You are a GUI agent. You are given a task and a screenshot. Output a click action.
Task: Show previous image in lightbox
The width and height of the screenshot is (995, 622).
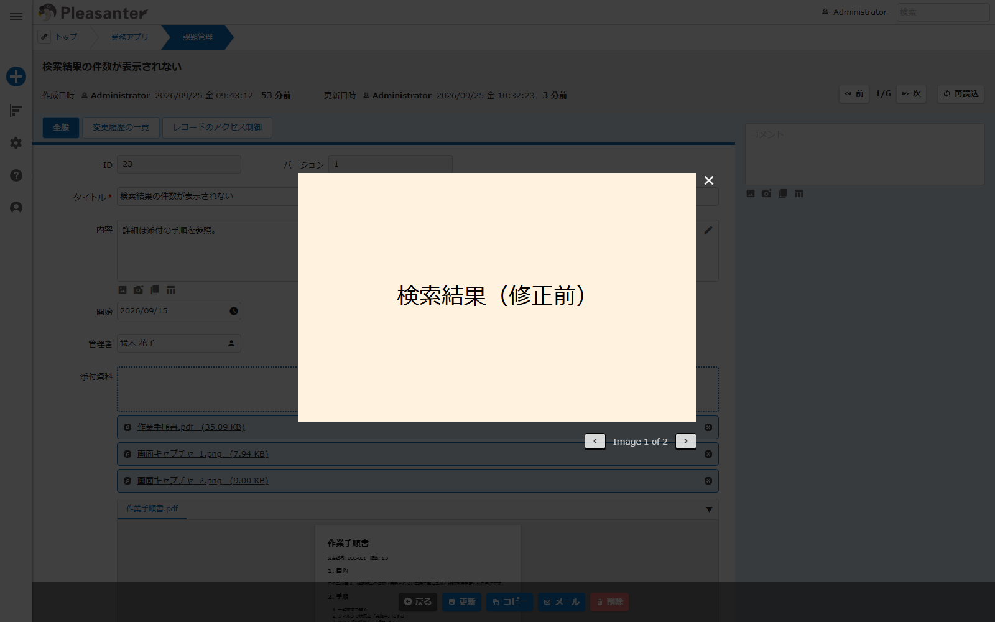[595, 441]
